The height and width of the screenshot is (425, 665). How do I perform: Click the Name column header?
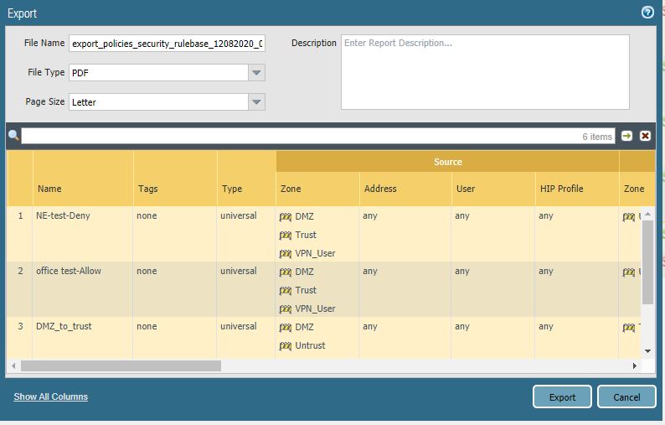49,189
